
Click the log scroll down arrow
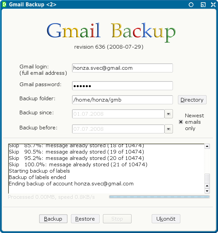(x=207, y=191)
